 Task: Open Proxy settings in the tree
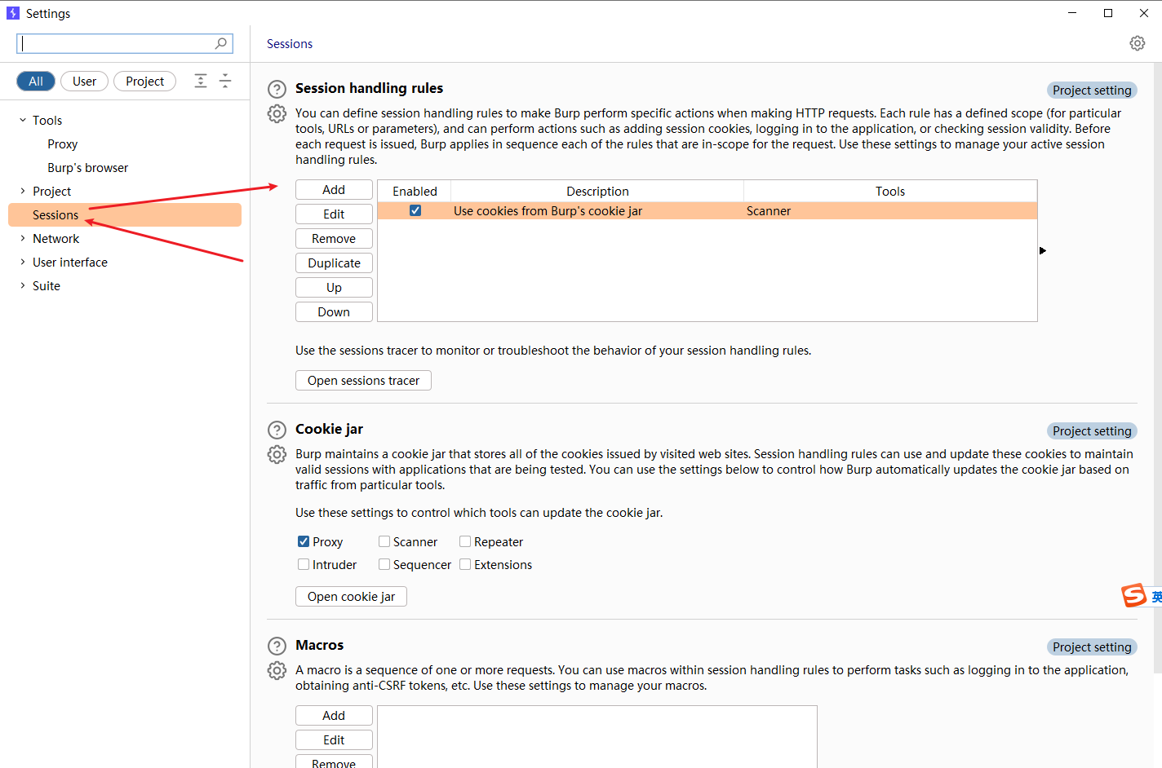63,144
